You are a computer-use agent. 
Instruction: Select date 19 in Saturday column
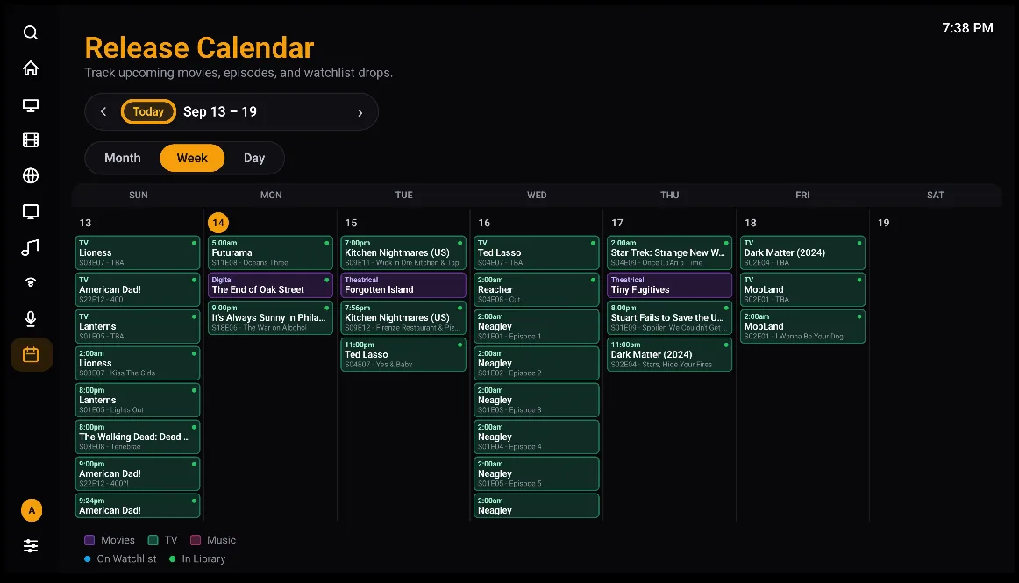[883, 223]
